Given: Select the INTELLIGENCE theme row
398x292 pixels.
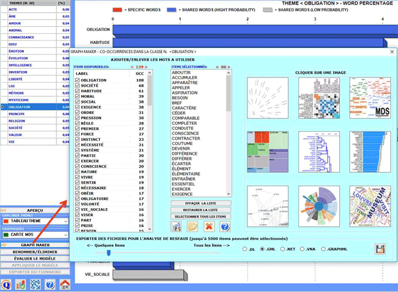Looking at the screenshot, I should tap(35, 66).
